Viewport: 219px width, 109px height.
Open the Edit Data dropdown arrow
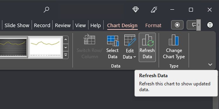point(135,57)
